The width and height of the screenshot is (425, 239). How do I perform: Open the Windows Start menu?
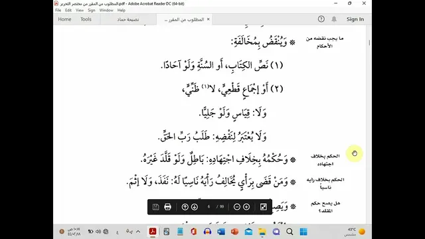[303, 232]
